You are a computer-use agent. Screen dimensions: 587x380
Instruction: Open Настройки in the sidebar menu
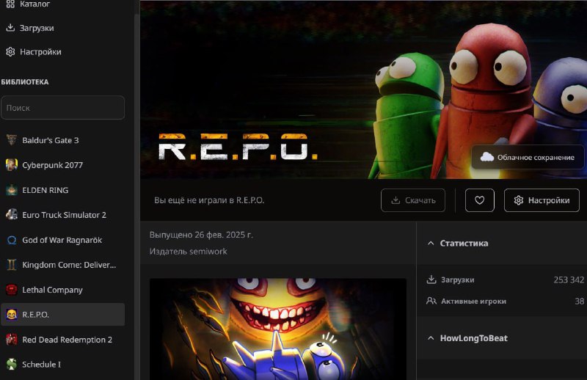[x=40, y=52]
